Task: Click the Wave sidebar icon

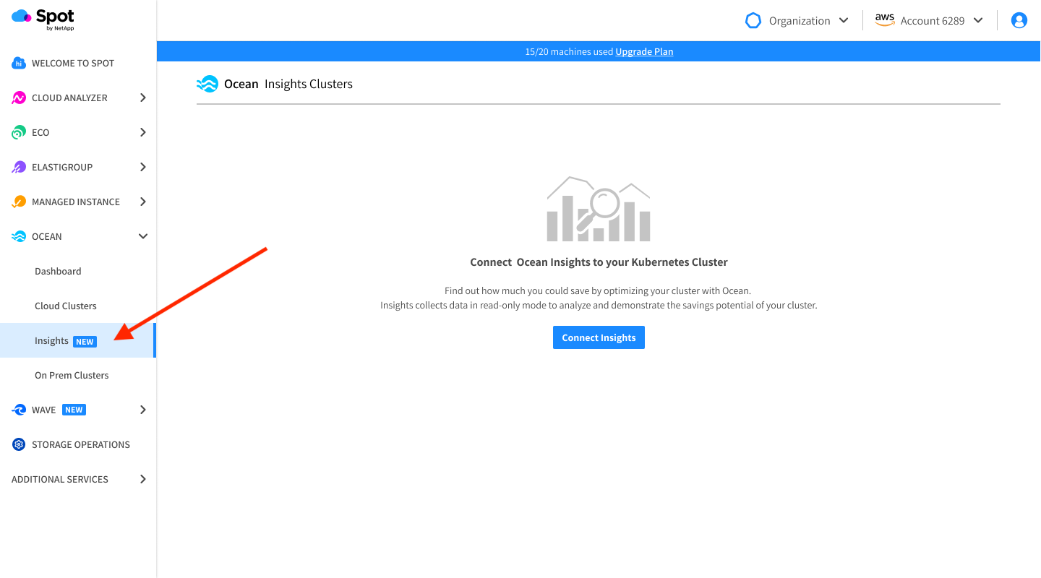Action: pos(19,410)
